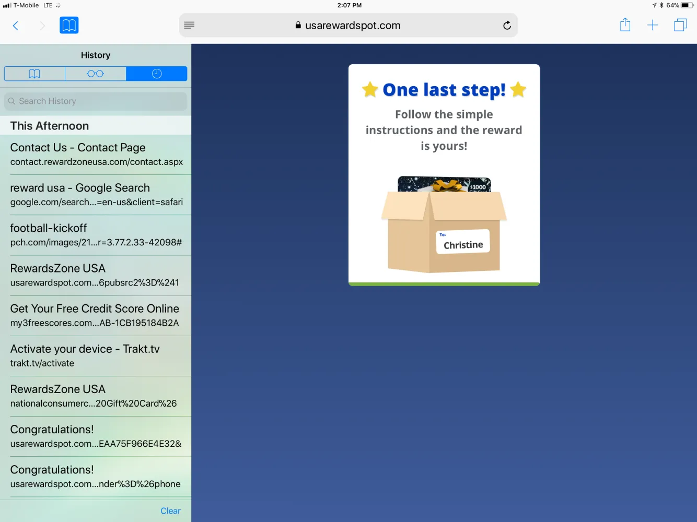Open reward usa Google Search entry
697x522 pixels.
pos(96,195)
